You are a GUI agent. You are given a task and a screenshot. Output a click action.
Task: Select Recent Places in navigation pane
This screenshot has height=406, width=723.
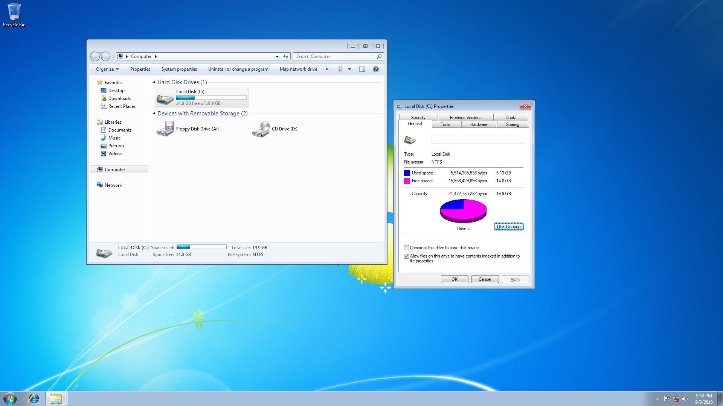tap(122, 106)
